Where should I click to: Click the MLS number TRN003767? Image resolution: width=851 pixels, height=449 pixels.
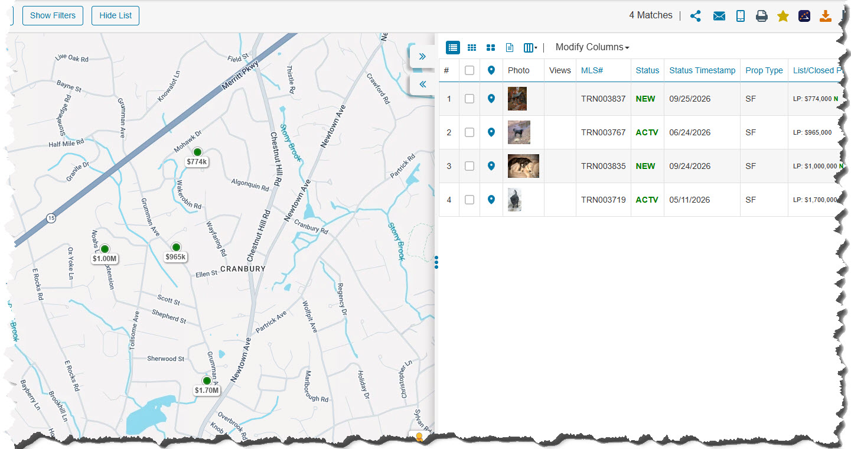coord(603,132)
